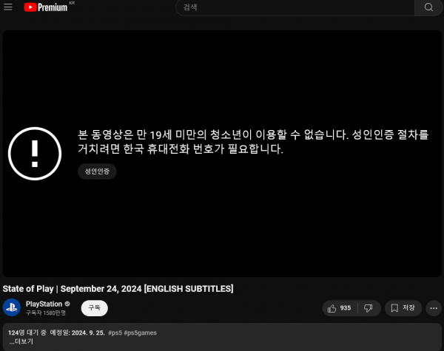Open PlayStation channel name link
This screenshot has width=444, height=351.
click(x=44, y=304)
